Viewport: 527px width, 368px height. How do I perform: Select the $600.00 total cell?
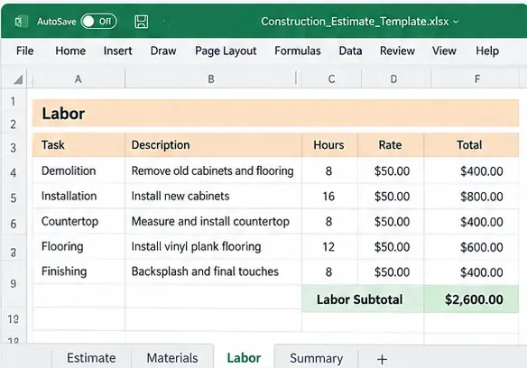point(471,247)
